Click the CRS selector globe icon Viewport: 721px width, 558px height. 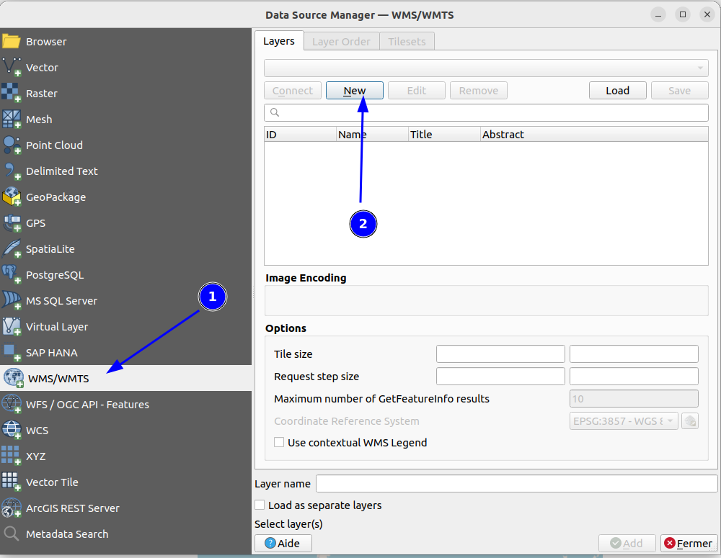690,420
